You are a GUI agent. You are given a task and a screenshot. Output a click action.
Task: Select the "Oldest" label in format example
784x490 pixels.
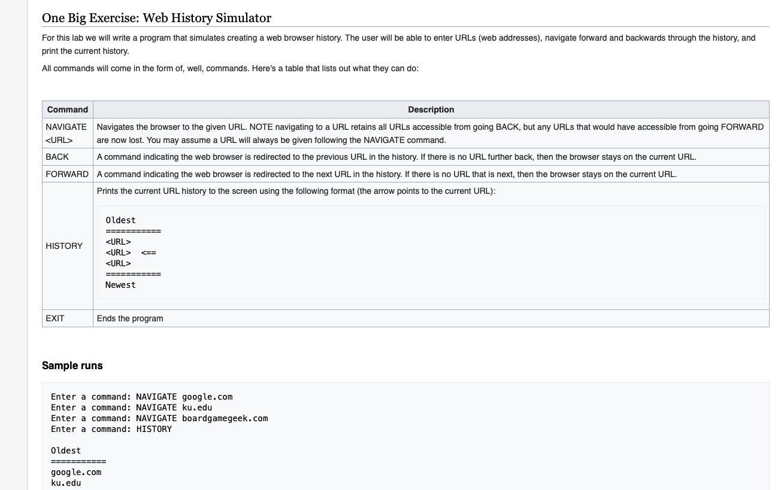(120, 220)
